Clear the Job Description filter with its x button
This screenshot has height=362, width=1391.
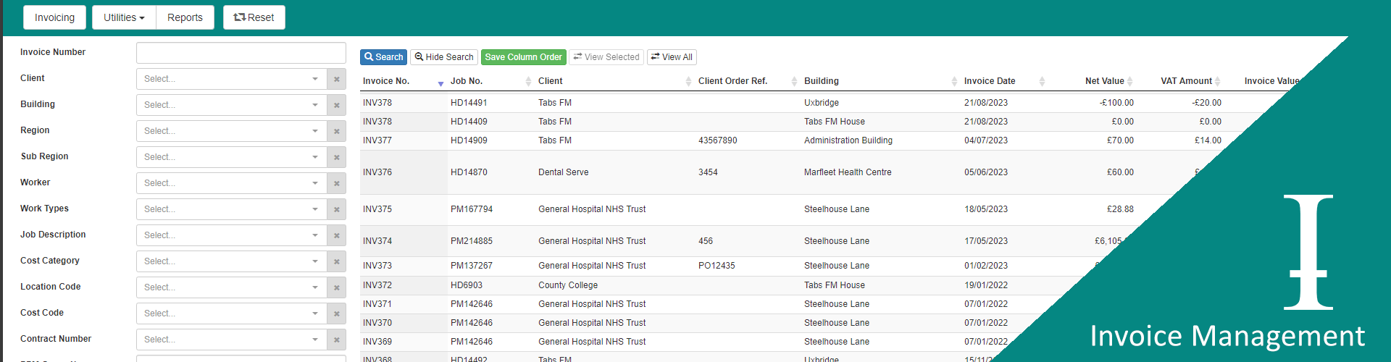(x=336, y=235)
